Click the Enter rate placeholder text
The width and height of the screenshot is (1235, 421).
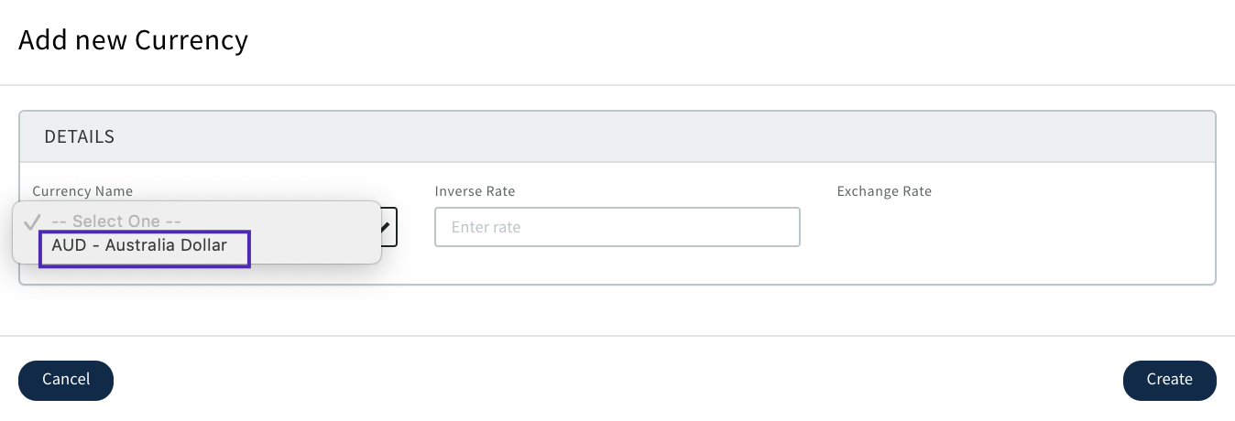tap(486, 227)
